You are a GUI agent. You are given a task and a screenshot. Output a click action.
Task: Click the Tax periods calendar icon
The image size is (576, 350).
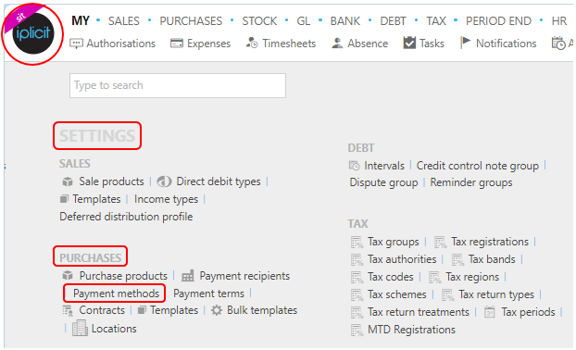490,312
